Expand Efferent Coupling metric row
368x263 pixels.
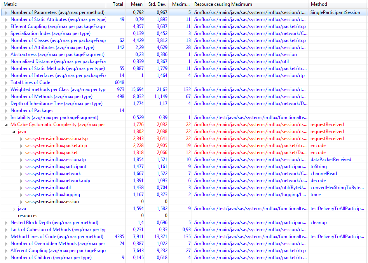(x=6, y=27)
